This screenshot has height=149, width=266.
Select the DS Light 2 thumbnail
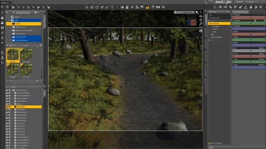[x=27, y=55]
